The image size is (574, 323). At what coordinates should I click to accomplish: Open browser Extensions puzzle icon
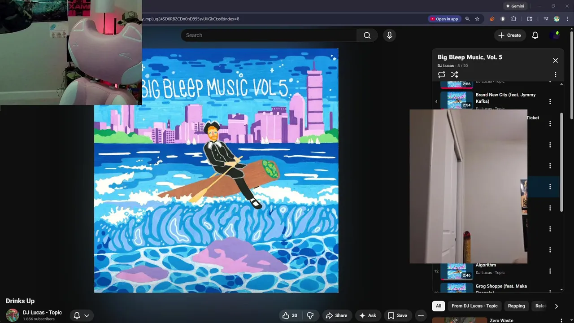pyautogui.click(x=514, y=19)
